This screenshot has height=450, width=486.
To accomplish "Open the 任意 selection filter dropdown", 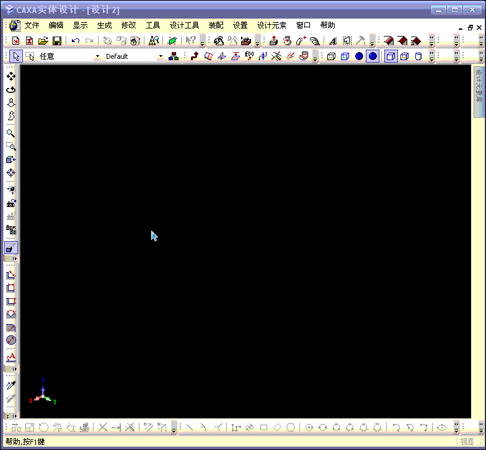I will point(97,56).
